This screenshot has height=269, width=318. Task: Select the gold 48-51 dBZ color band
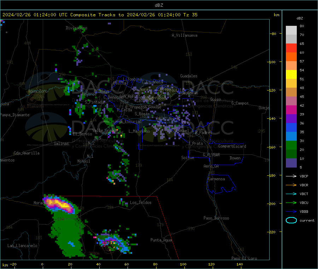pos(291,83)
